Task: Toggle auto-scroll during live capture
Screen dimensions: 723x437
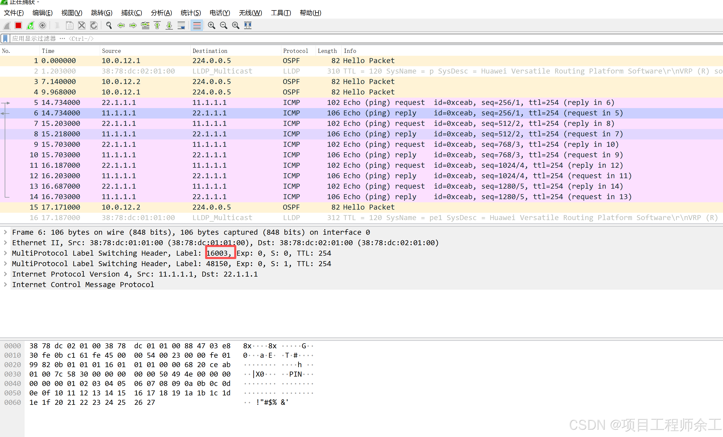Action: coord(181,25)
